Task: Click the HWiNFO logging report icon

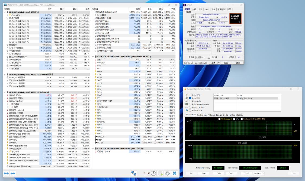Action: click(x=160, y=173)
